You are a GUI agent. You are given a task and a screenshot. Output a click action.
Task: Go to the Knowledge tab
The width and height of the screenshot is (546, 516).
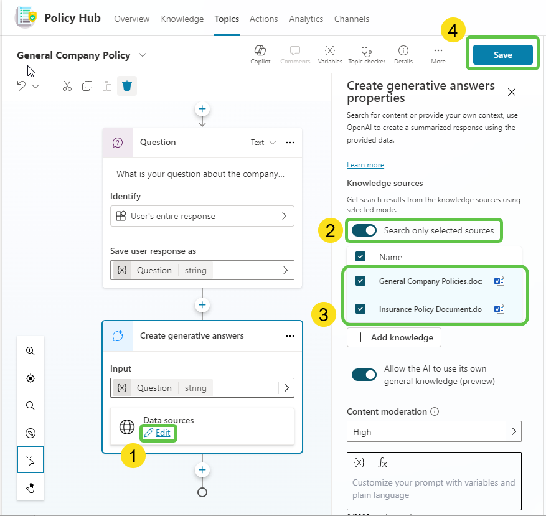[182, 19]
